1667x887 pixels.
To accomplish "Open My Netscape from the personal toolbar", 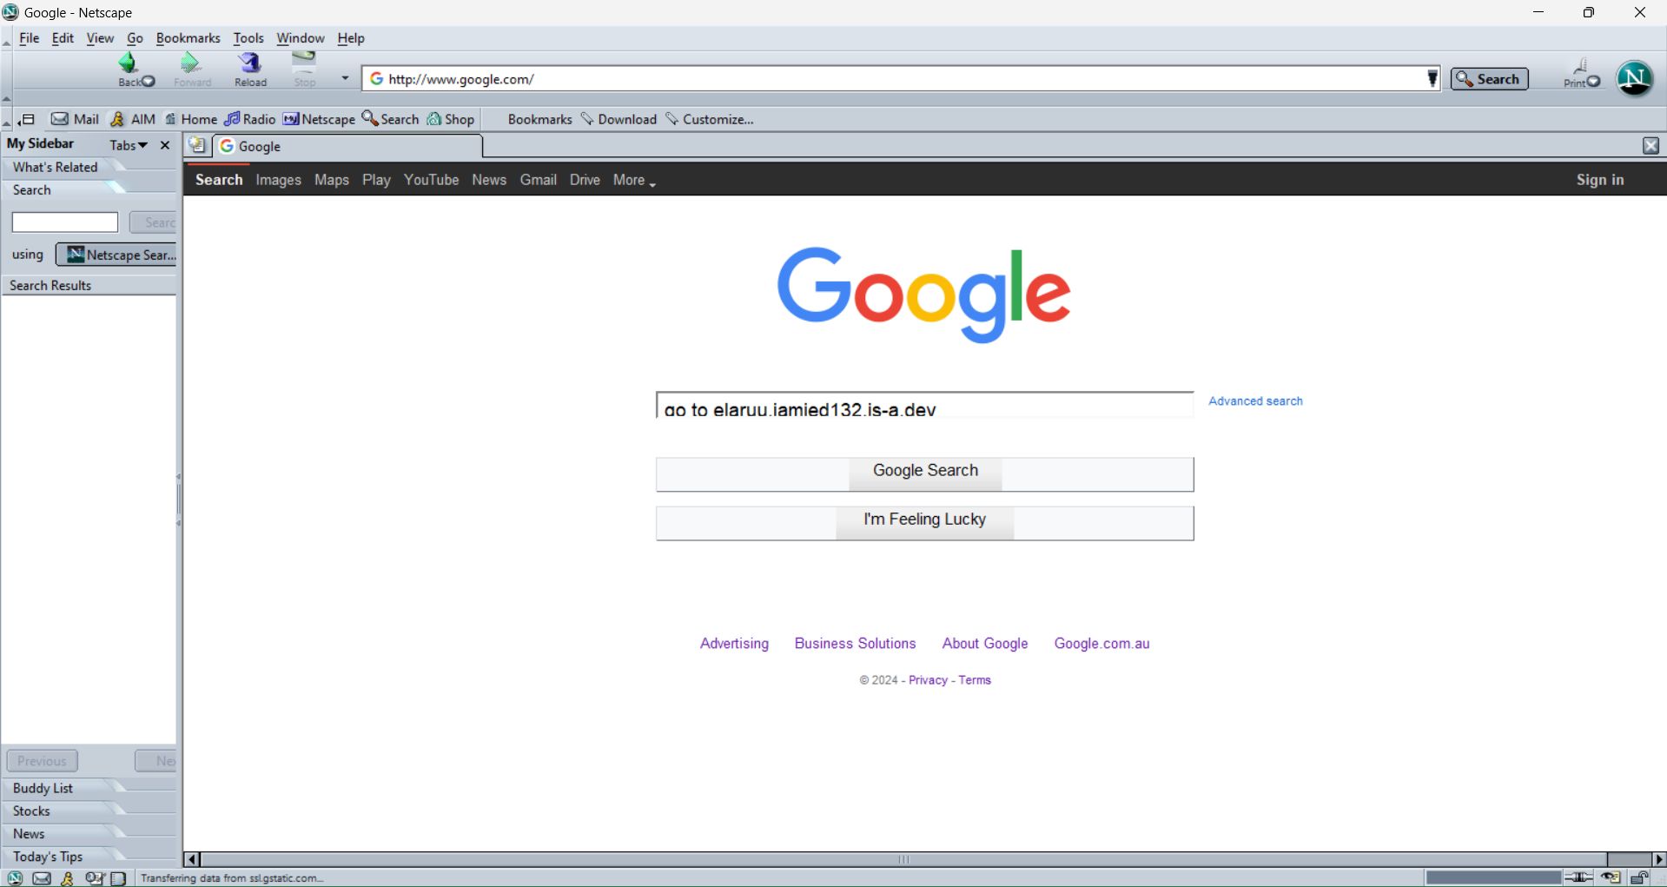I will [x=319, y=119].
